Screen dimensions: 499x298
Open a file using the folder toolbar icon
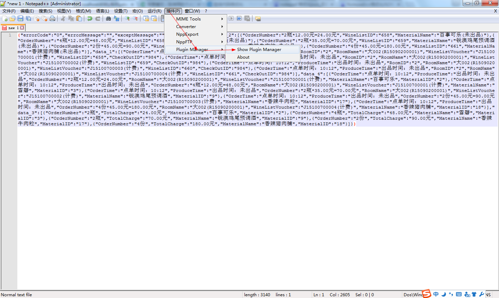click(x=12, y=18)
